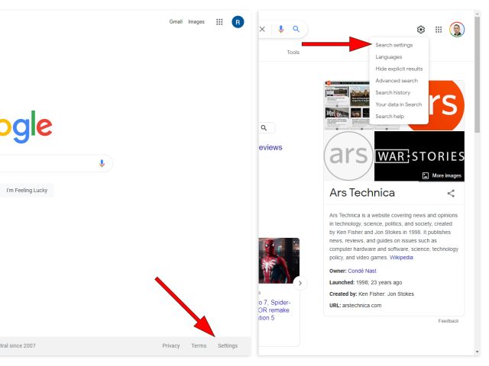Click the blue magnifier search icon
The height and width of the screenshot is (366, 489).
(296, 29)
